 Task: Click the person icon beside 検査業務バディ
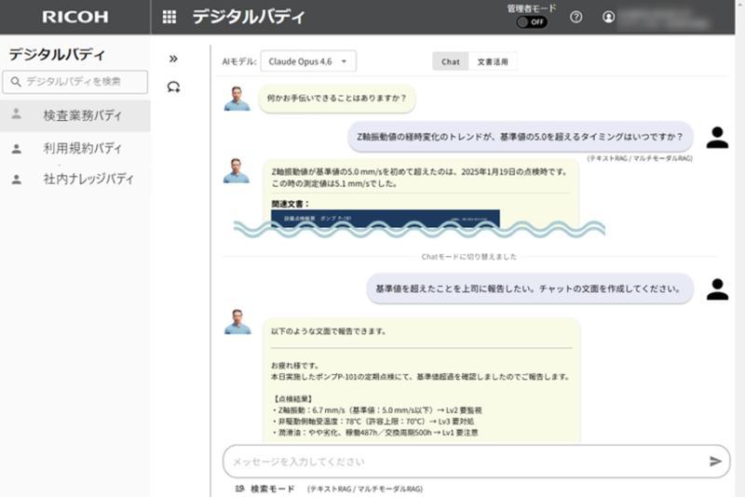pos(16,114)
